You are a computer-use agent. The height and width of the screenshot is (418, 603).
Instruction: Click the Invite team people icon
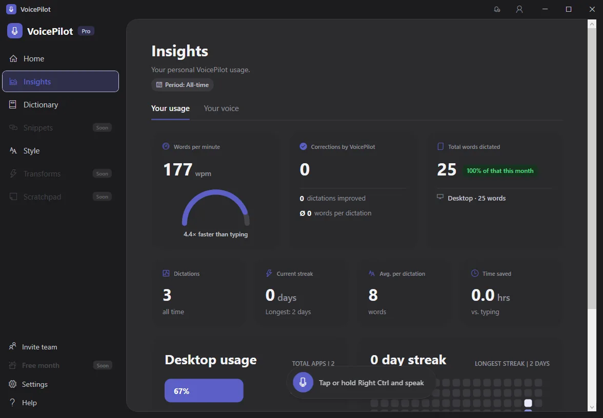[x=13, y=346]
